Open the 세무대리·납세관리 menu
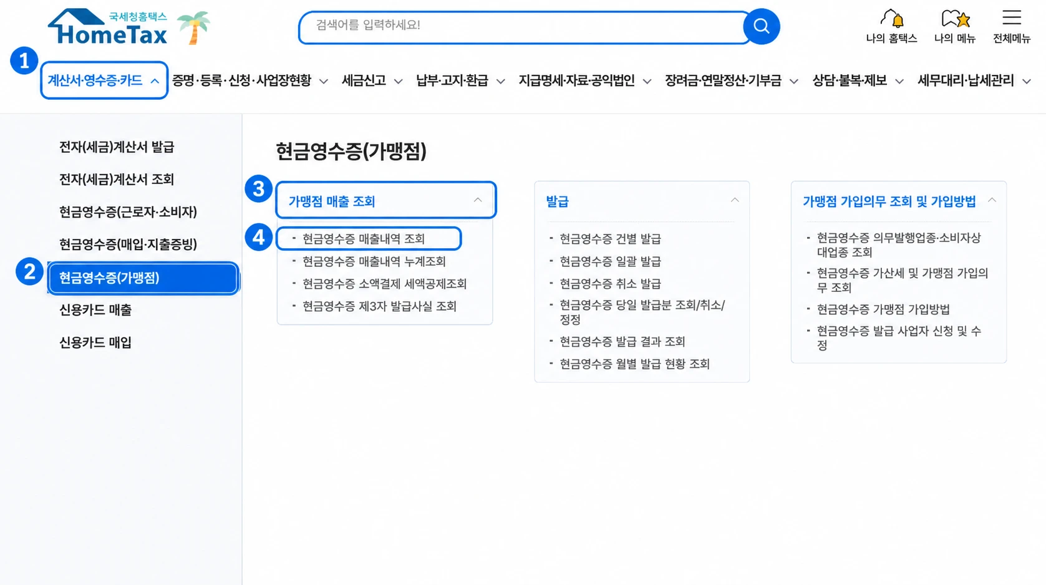 point(974,80)
